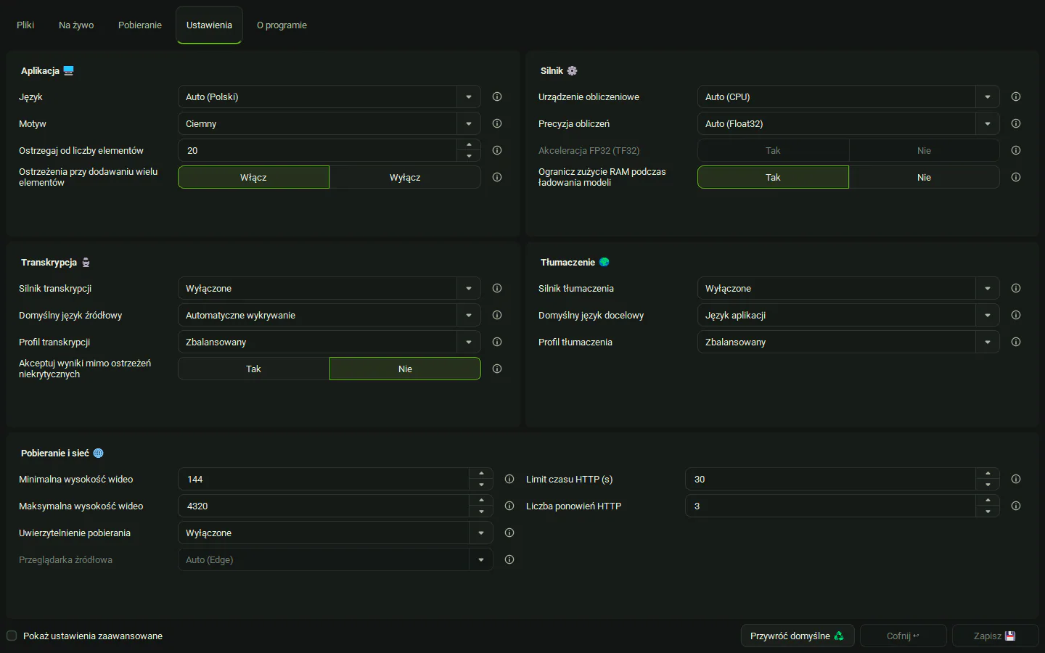The image size is (1045, 653).
Task: Select Tak for Akceptuj wyniki mimo ostrzeżeń
Action: (253, 369)
